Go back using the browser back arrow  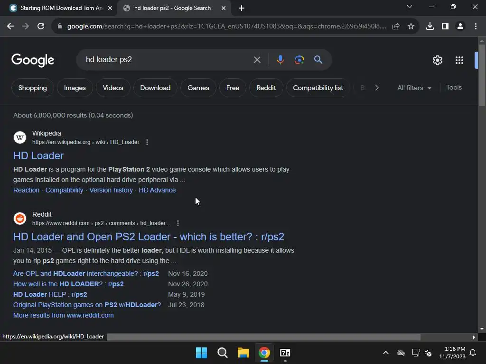10,27
